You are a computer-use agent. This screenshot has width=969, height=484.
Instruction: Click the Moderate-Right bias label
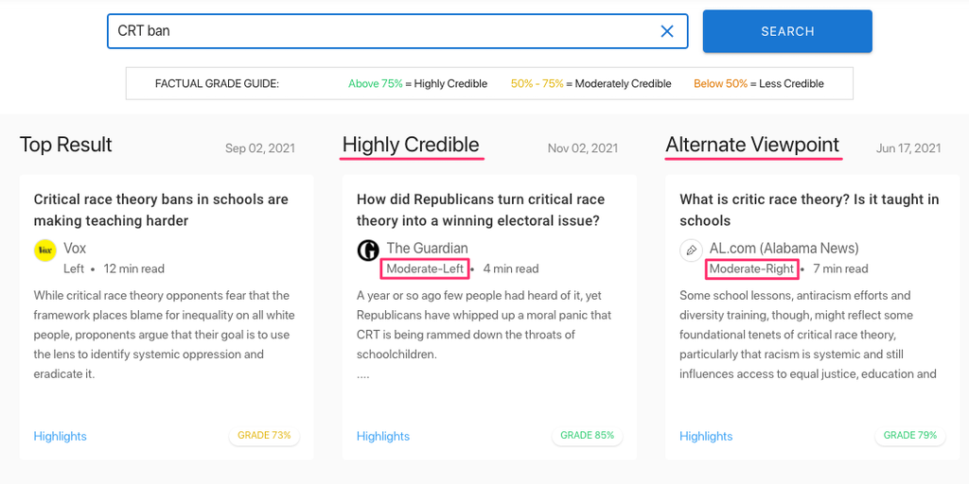tap(751, 268)
